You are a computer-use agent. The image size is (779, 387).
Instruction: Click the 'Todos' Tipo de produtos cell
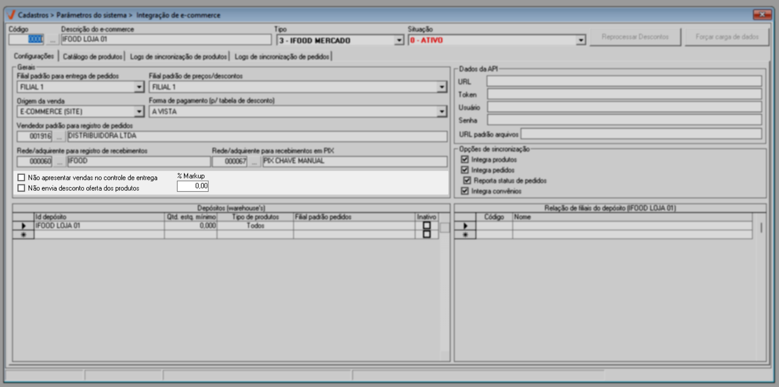coord(255,226)
